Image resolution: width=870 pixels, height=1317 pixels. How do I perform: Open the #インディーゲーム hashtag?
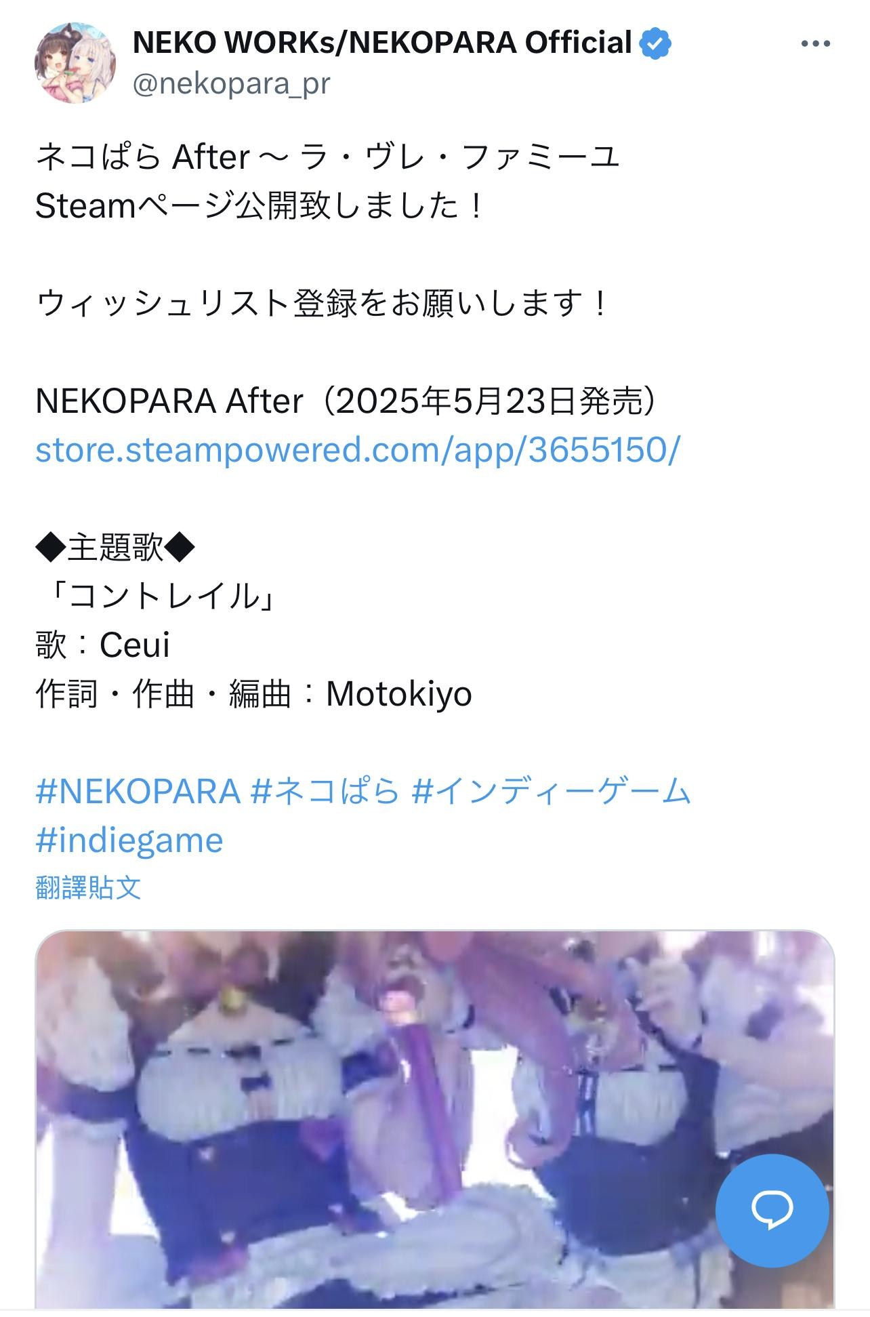(551, 791)
